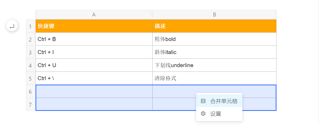Click the orange 快捷键 header cell

click(94, 26)
